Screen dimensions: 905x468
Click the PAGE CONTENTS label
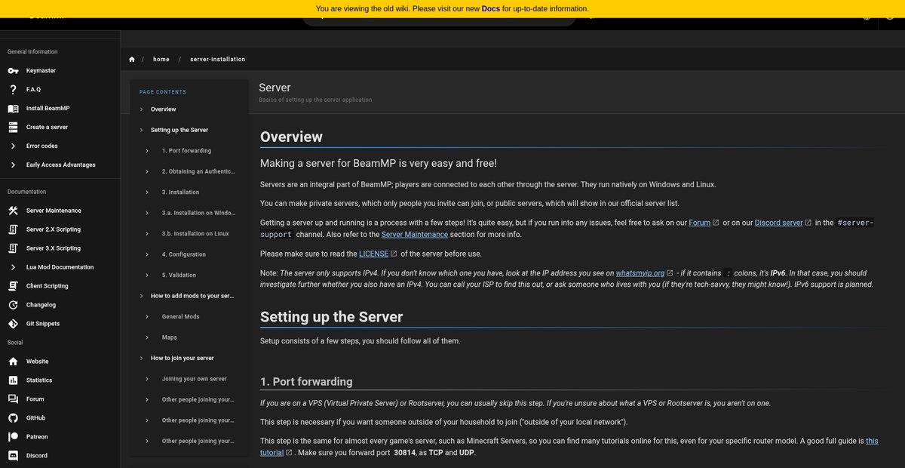(x=163, y=92)
